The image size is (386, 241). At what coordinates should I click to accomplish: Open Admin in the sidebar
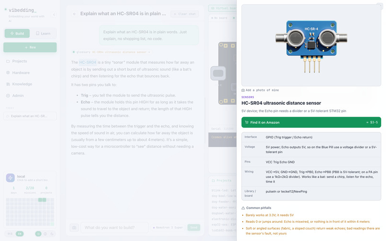[x=30, y=96]
